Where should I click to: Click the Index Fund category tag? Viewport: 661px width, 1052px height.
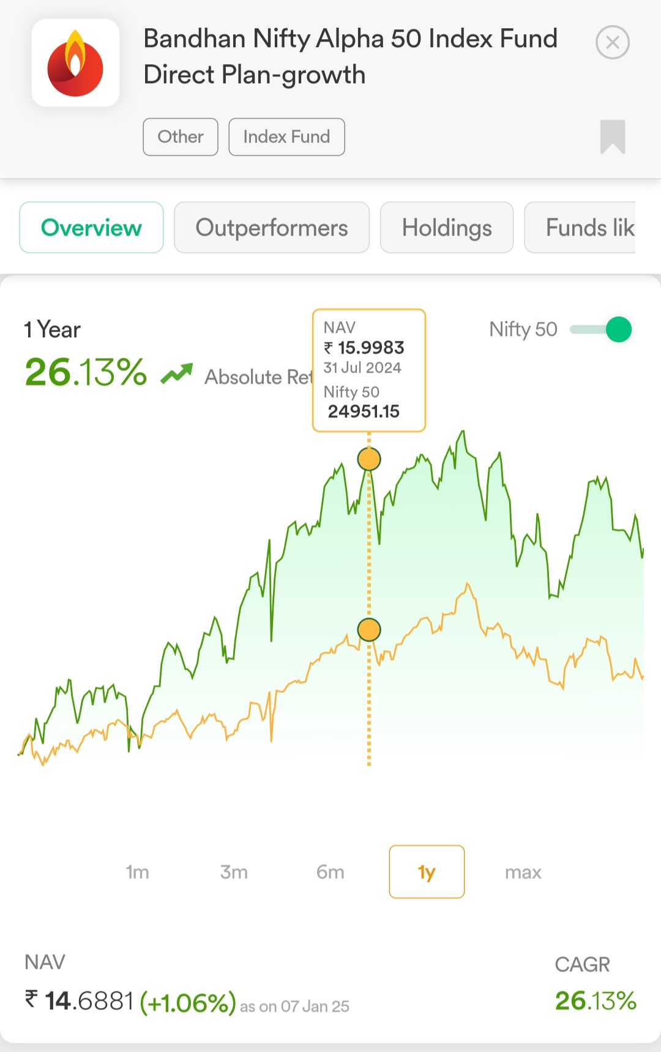(x=286, y=136)
